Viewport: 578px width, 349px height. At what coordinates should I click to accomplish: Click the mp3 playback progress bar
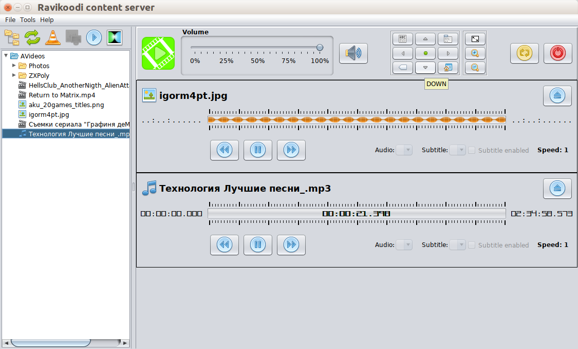[x=357, y=214]
